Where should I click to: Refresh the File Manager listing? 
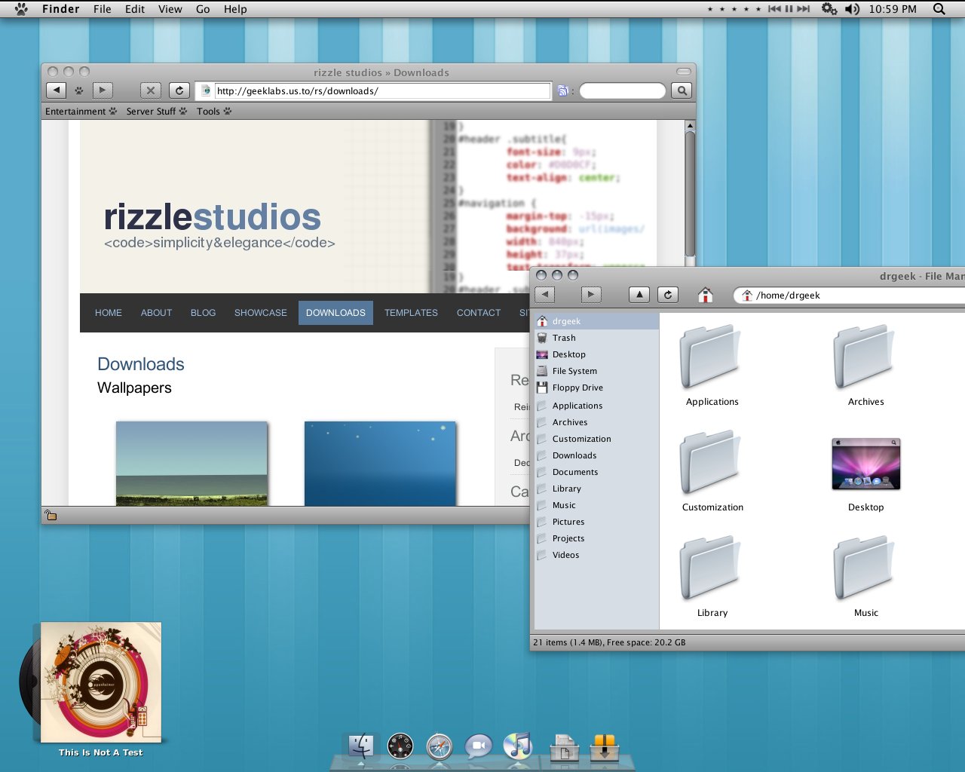(x=668, y=295)
